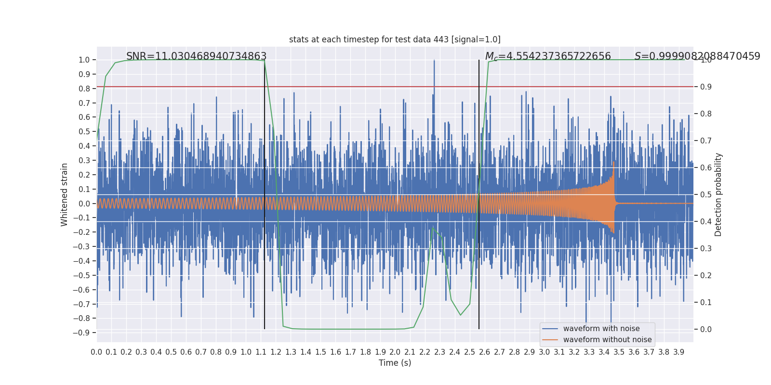Click the 'Detection probability' right axis label
Viewport: 771px width, 385px height.
point(718,194)
